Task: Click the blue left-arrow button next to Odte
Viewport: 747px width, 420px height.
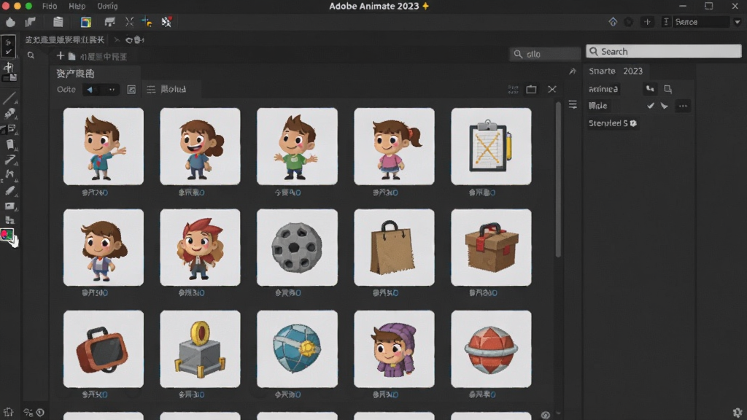Action: [90, 90]
